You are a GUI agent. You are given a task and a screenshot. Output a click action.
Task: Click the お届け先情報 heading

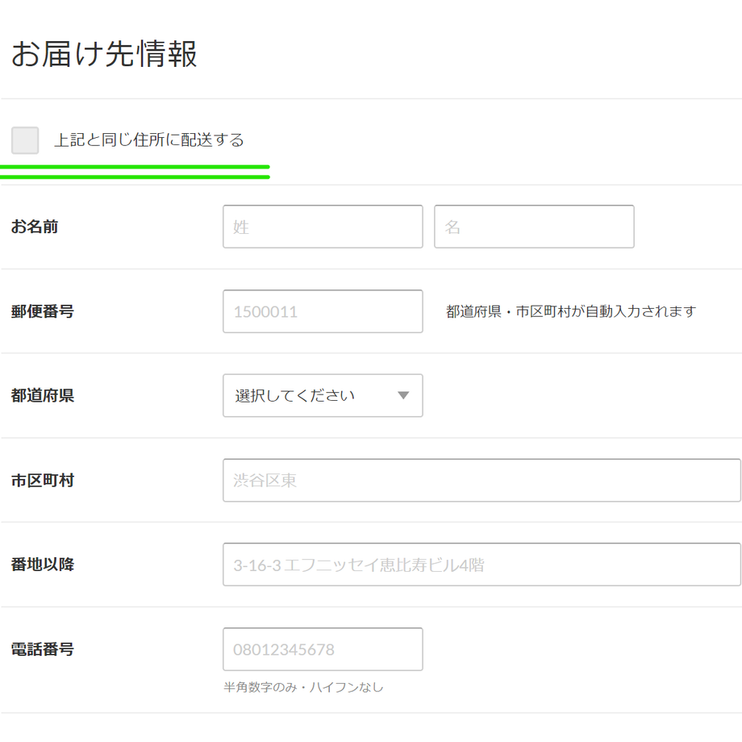tap(104, 53)
